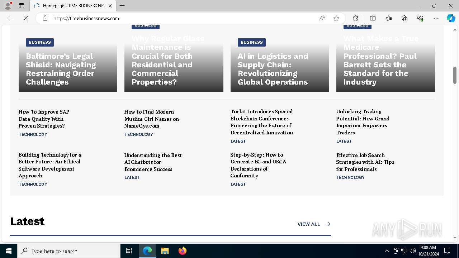Open Job Search Strategies with AI article
459x258 pixels.
point(365,162)
